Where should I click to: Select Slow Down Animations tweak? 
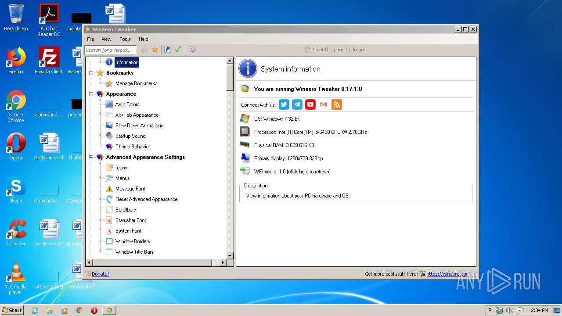click(x=139, y=126)
